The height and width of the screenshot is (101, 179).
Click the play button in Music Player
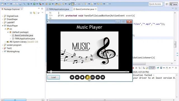coord(88,77)
